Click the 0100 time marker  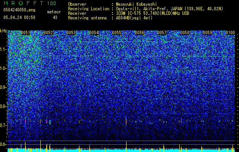pos(230,33)
